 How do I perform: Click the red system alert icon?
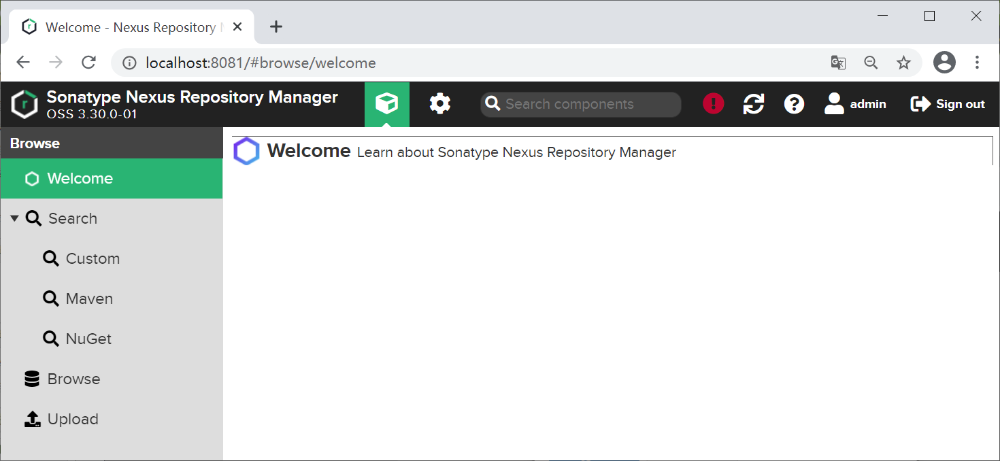pyautogui.click(x=713, y=104)
